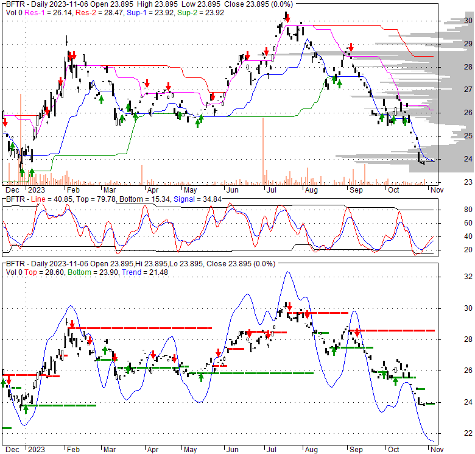Click the green up arrow in mid-October on the bottom chart
The image size is (475, 454).
[x=395, y=381]
